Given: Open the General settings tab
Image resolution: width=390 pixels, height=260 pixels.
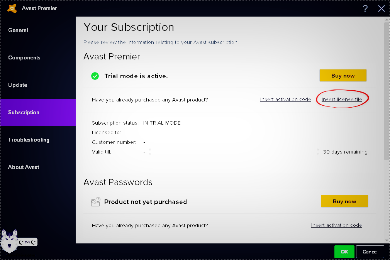Looking at the screenshot, I should pyautogui.click(x=18, y=30).
